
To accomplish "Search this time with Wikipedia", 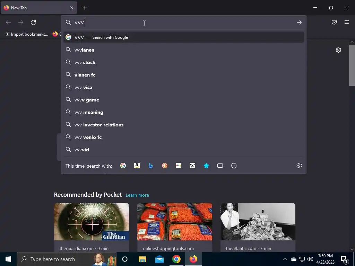I will [192, 166].
